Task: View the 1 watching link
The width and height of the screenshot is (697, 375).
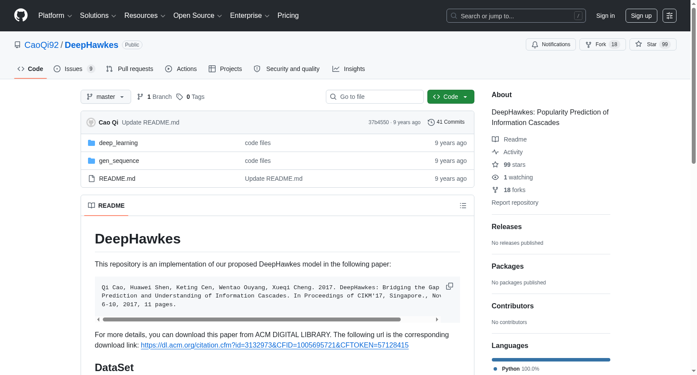Action: [512, 177]
